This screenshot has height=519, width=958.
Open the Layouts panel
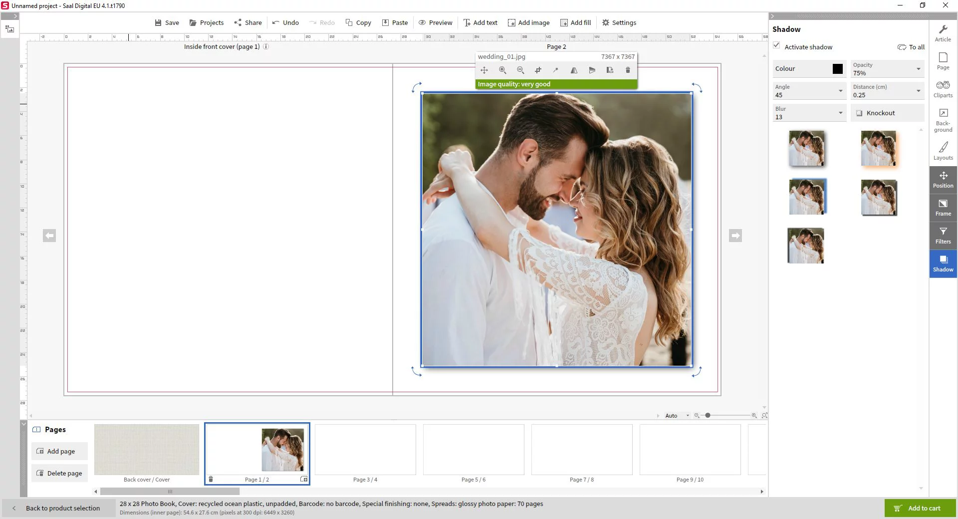(943, 150)
